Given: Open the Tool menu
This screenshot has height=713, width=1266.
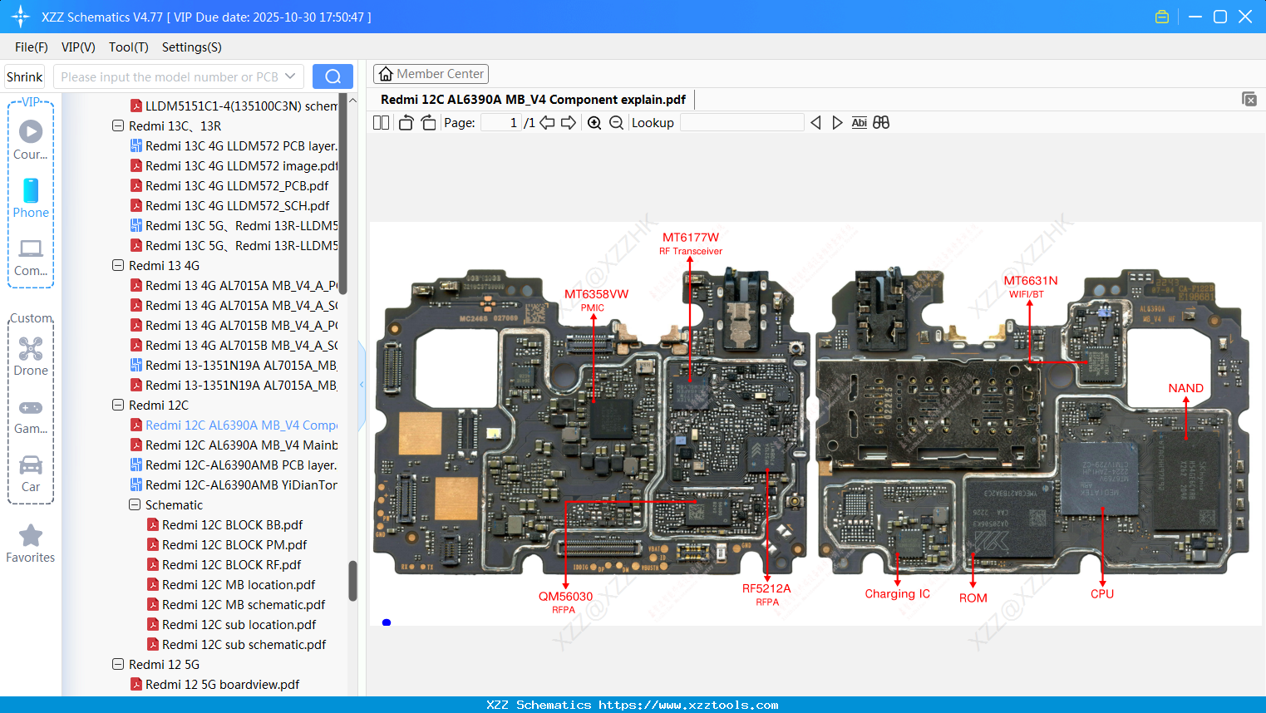Looking at the screenshot, I should pyautogui.click(x=128, y=47).
